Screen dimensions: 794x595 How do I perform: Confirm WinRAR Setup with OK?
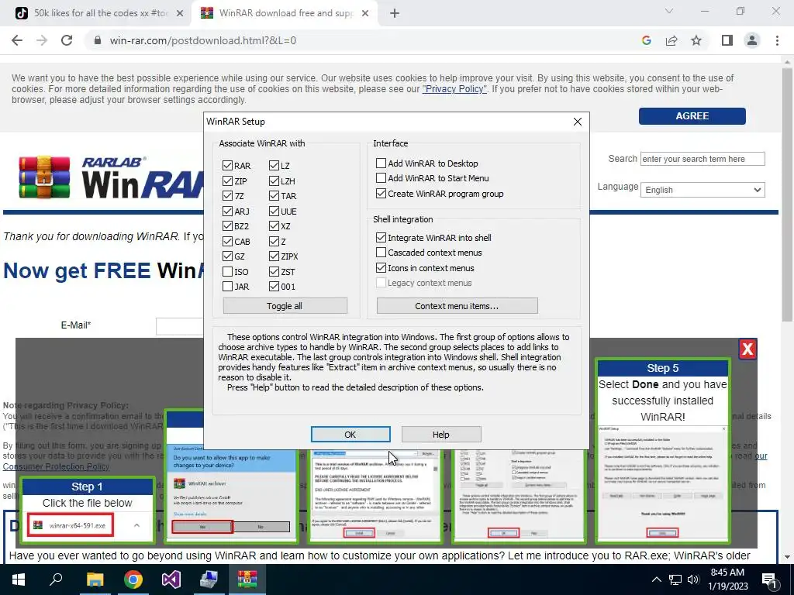point(350,434)
